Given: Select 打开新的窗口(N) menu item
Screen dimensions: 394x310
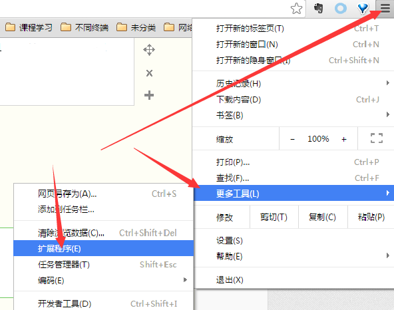Looking at the screenshot, I should click(x=294, y=45).
